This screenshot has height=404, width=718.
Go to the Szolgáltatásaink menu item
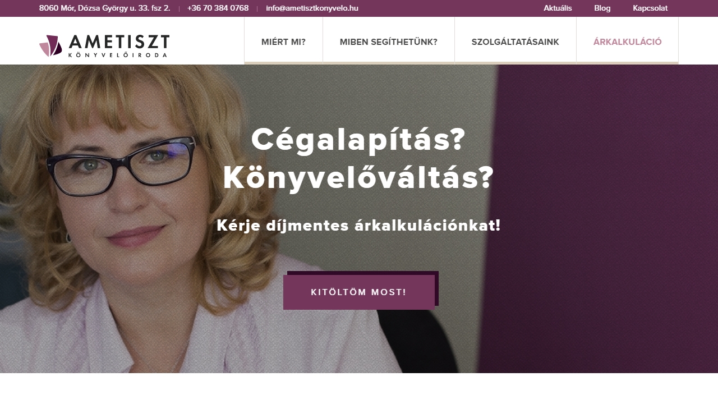click(516, 42)
